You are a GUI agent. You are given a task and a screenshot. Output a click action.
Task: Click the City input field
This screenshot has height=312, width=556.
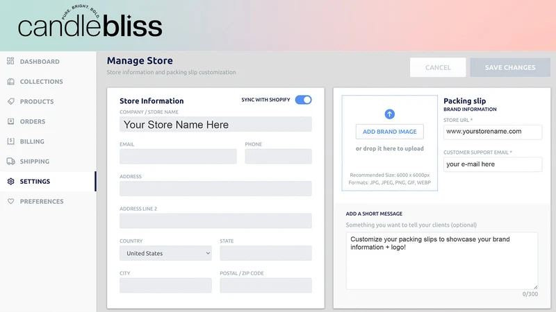pyautogui.click(x=165, y=286)
